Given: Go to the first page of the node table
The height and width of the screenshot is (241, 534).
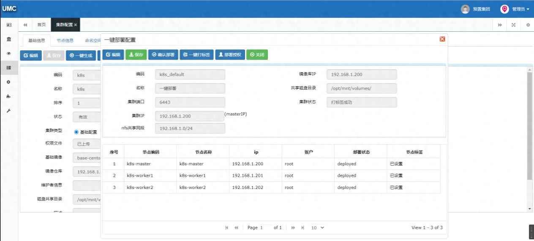Looking at the screenshot, I should click(x=227, y=227).
